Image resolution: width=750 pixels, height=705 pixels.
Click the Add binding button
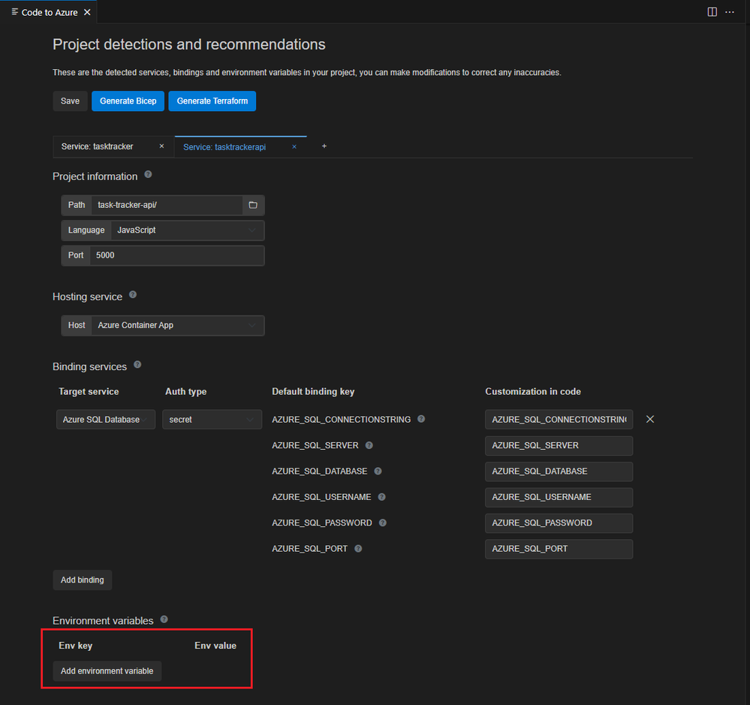coord(83,580)
